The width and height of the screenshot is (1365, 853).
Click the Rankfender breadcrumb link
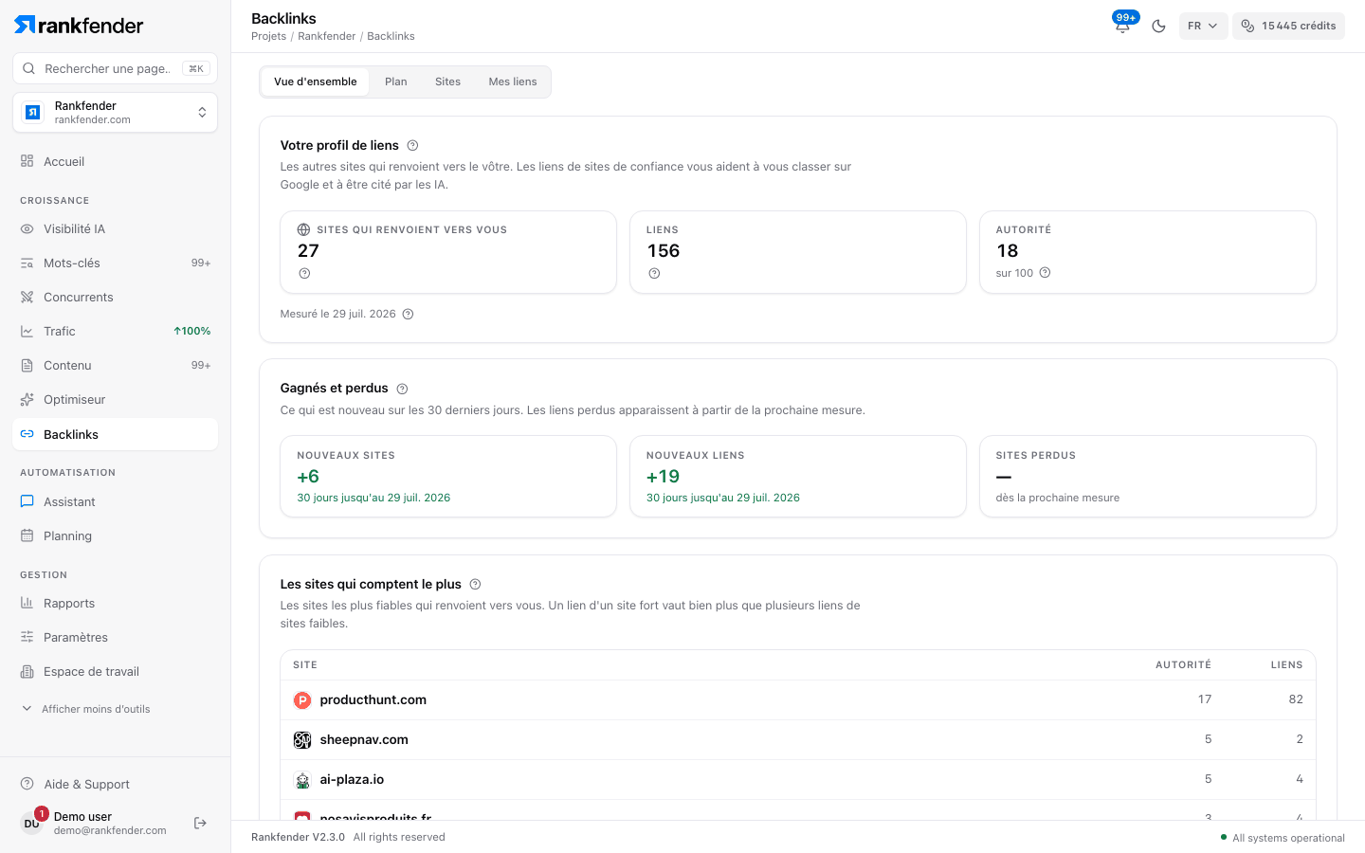pos(327,36)
